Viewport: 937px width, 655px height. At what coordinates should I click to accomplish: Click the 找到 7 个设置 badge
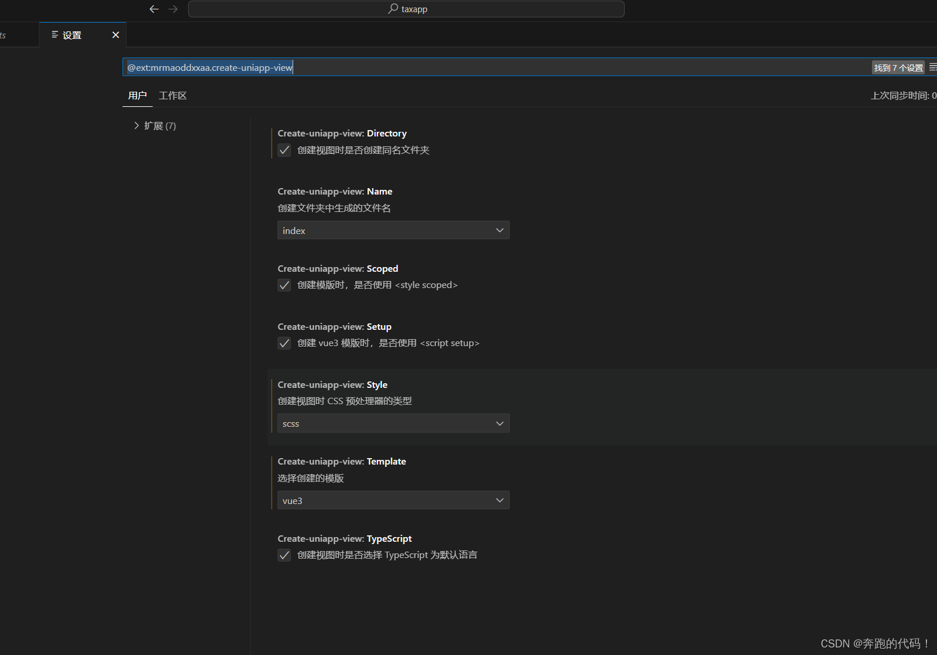coord(898,67)
